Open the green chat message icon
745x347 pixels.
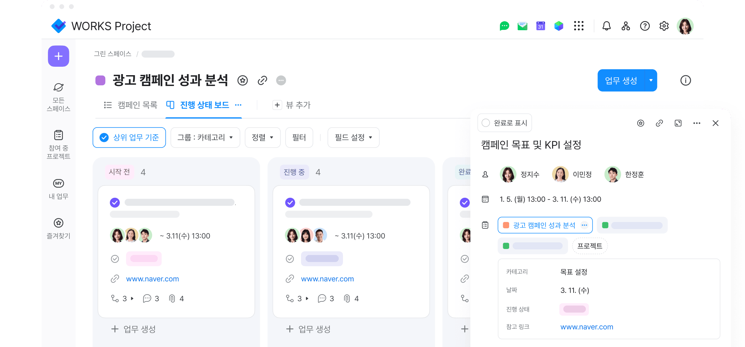[x=504, y=26]
